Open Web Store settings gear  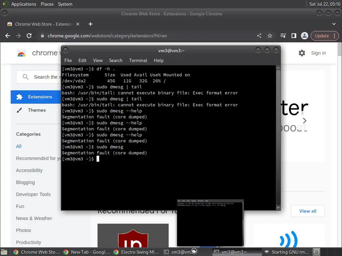pyautogui.click(x=302, y=53)
